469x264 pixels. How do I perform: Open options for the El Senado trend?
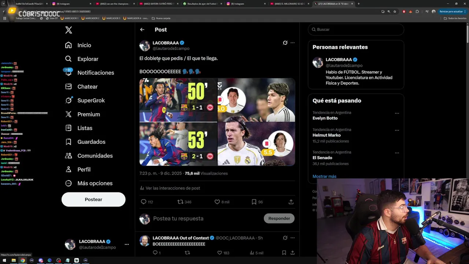[397, 153]
